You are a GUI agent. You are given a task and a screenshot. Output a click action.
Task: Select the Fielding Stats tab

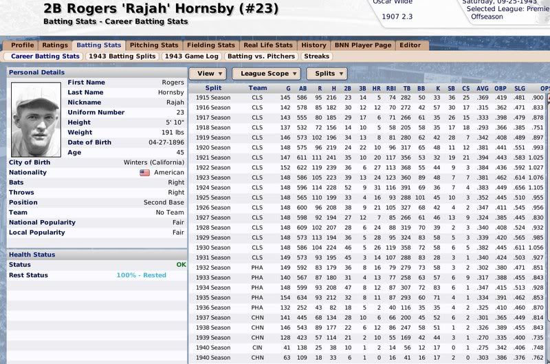210,45
